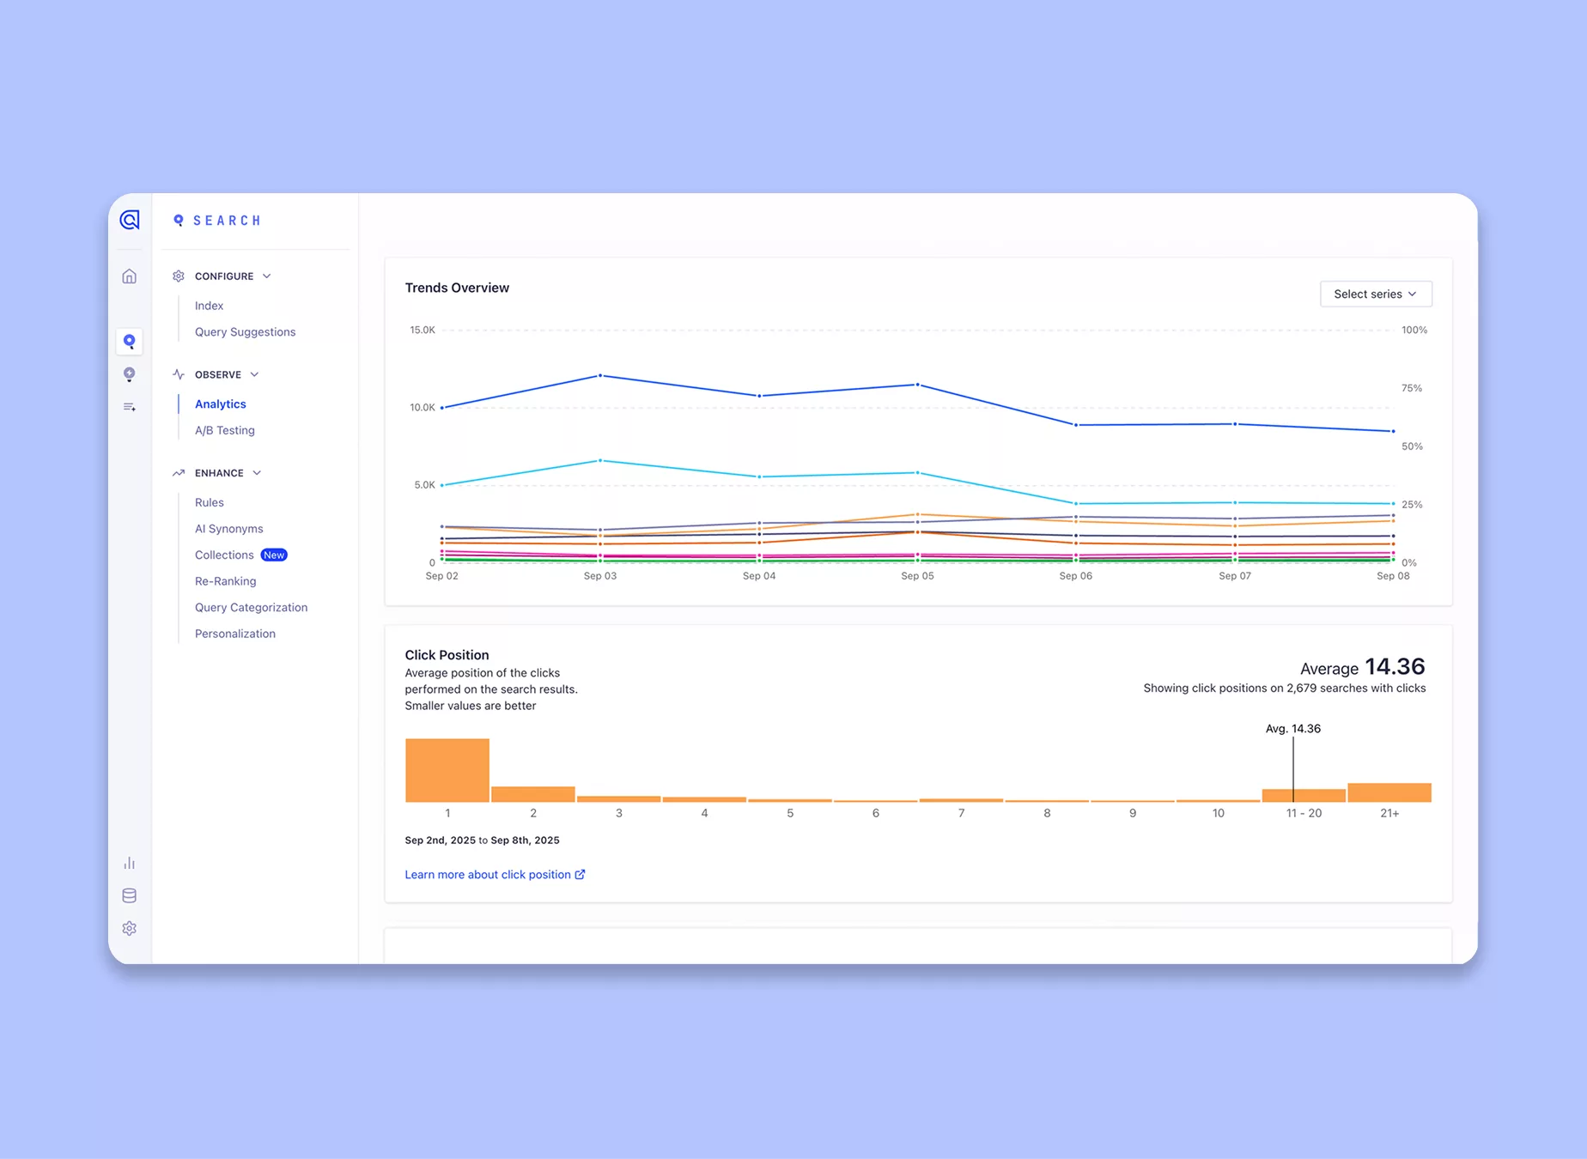Select the query list icon in sidebar
Image resolution: width=1587 pixels, height=1159 pixels.
(x=129, y=406)
